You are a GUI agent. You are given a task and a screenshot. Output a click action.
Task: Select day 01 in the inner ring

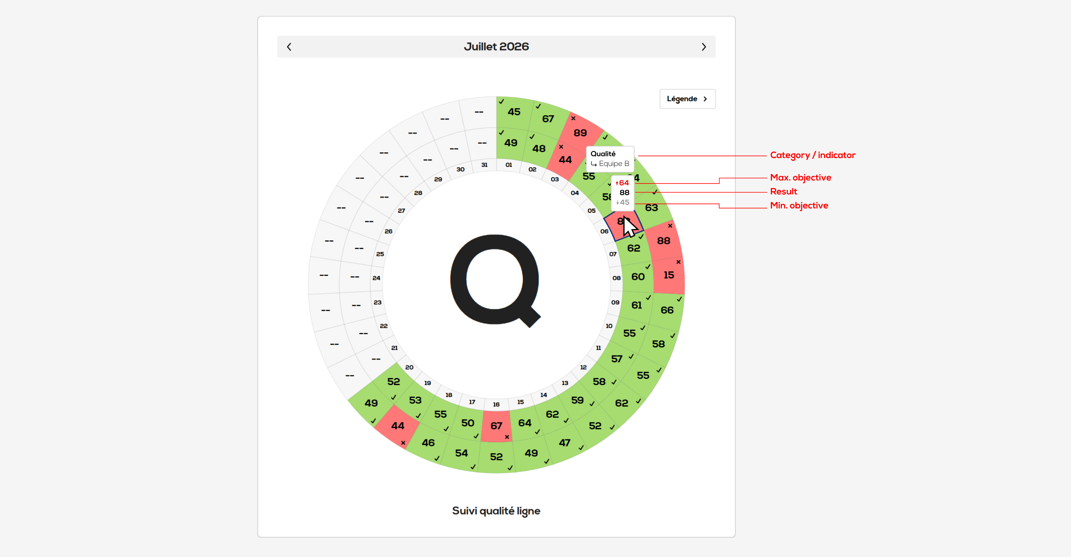pyautogui.click(x=509, y=165)
